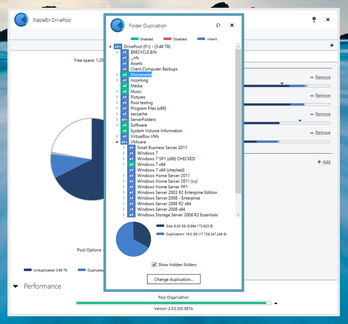
Task: Collapse the DrivePool (P:\) root node
Action: tap(110, 46)
